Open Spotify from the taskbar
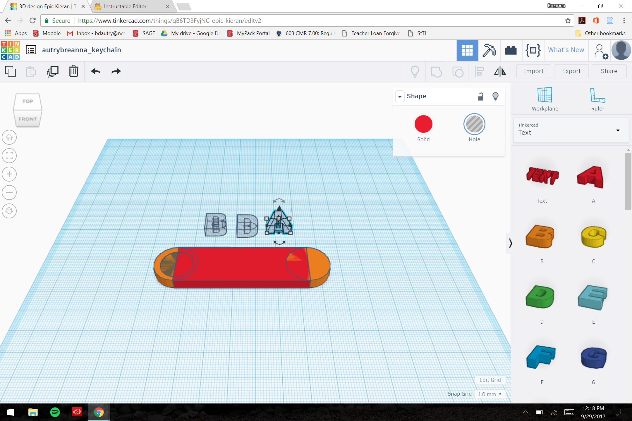Viewport: 632px width, 421px height. (55, 412)
